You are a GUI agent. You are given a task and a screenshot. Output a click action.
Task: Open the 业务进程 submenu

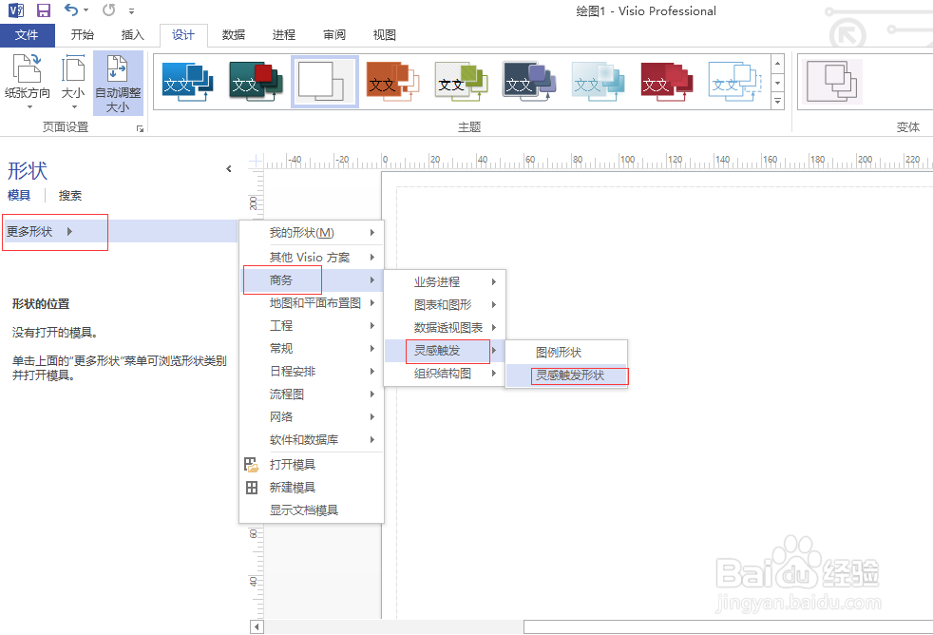(445, 282)
